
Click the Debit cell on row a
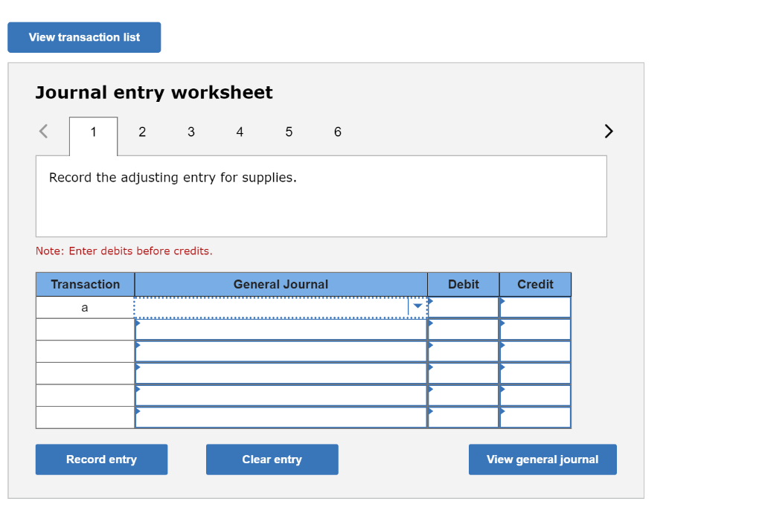(463, 306)
